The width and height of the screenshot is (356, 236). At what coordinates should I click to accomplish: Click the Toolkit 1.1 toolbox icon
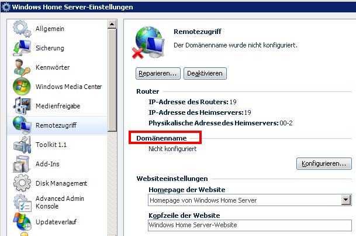coord(22,145)
